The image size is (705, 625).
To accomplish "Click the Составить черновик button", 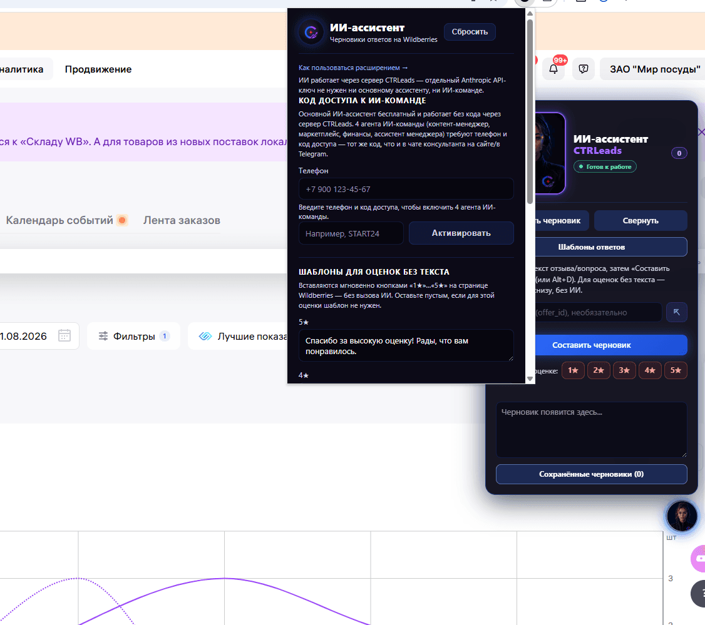I will click(x=611, y=345).
